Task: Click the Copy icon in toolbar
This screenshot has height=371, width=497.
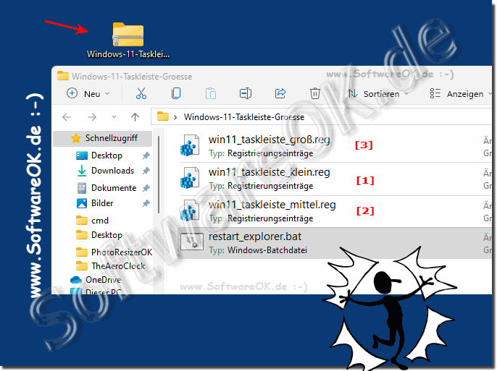Action: 176,93
